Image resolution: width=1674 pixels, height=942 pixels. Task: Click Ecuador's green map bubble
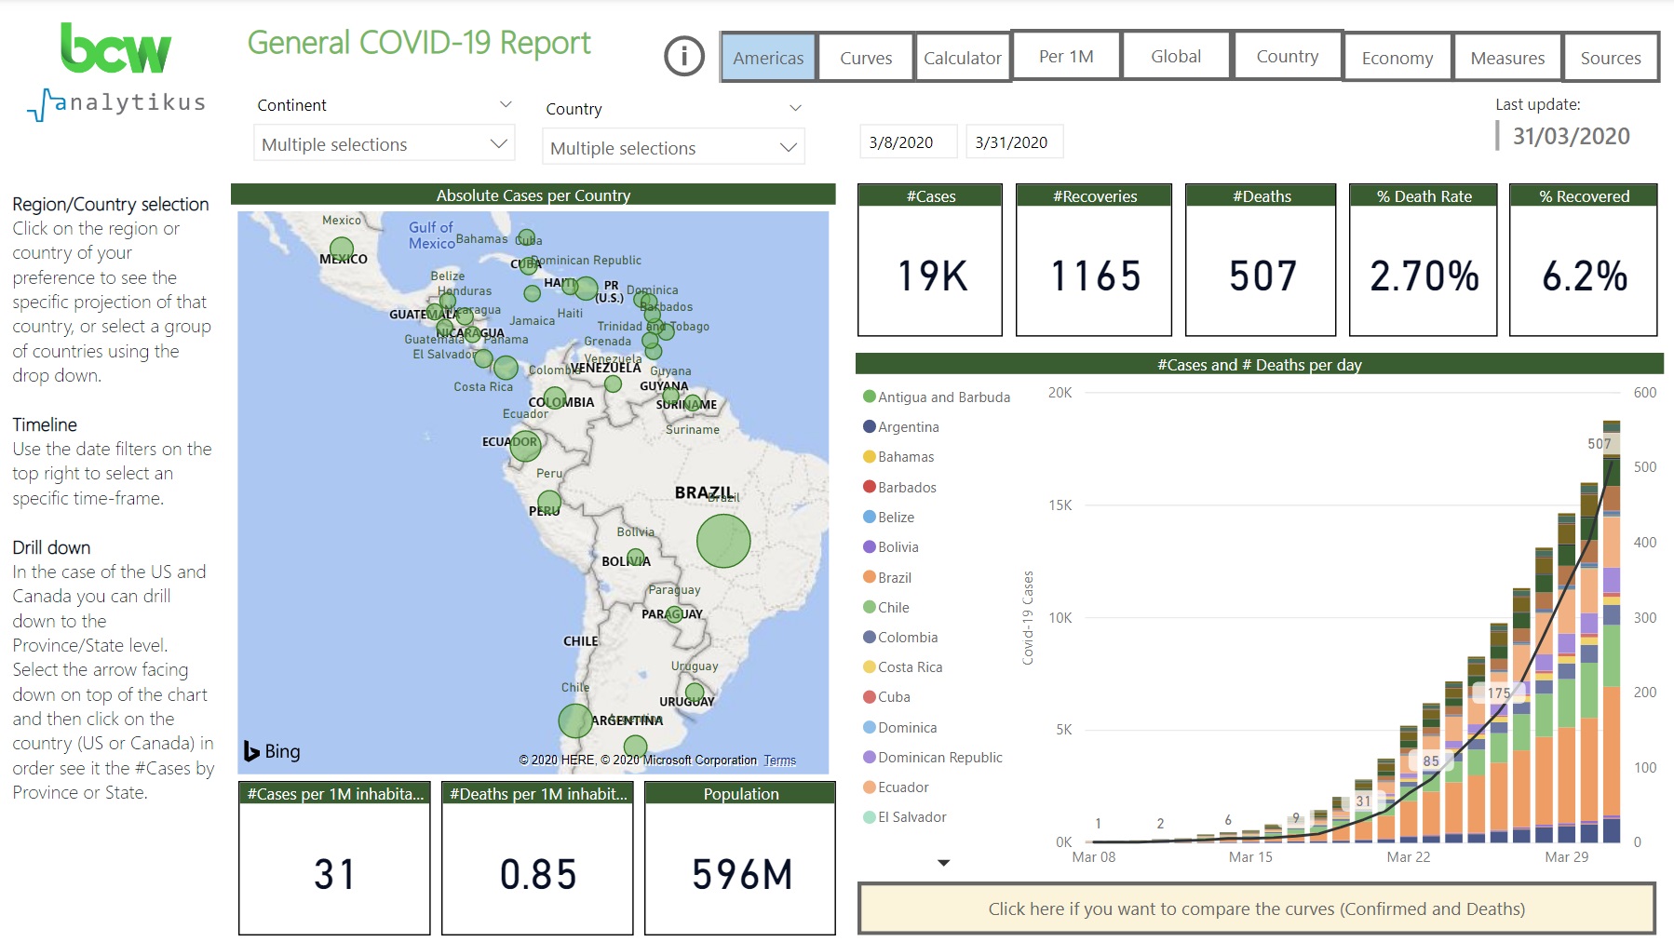click(x=525, y=446)
